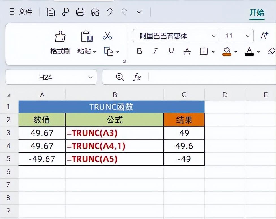Expand fill color dropdown arrow
This screenshot has height=219, width=276.
point(236,51)
